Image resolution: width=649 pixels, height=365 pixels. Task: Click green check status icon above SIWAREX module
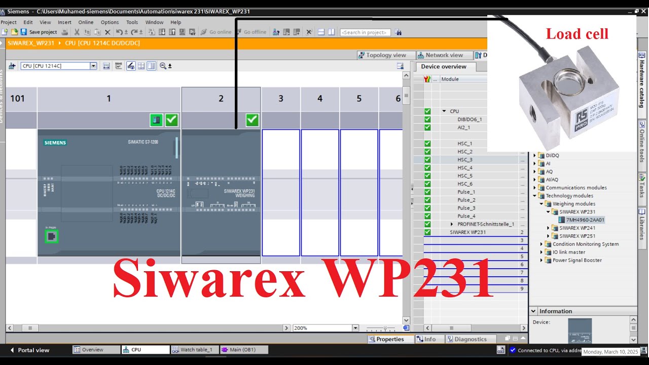coord(252,120)
